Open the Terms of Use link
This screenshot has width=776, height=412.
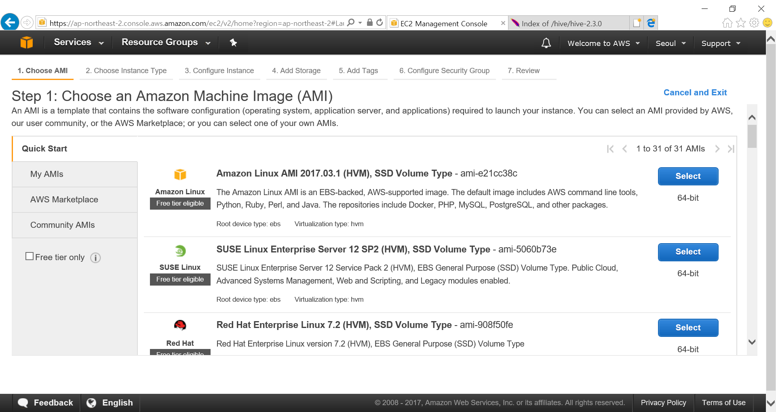(x=723, y=403)
